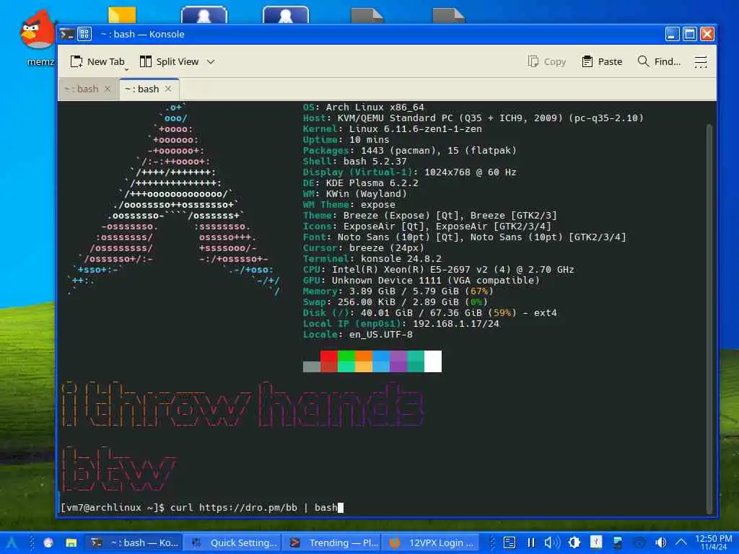Click the 'DE: KDE Plasma 6.2.2' line
The width and height of the screenshot is (739, 554).
pyautogui.click(x=360, y=183)
